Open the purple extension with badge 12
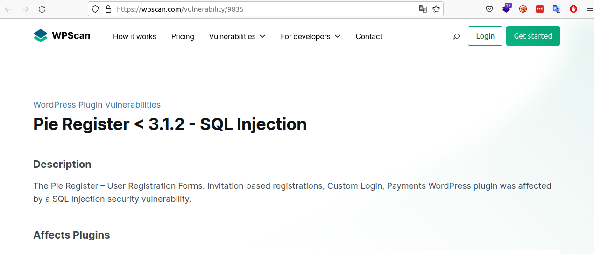The height and width of the screenshot is (254, 594). coord(507,8)
